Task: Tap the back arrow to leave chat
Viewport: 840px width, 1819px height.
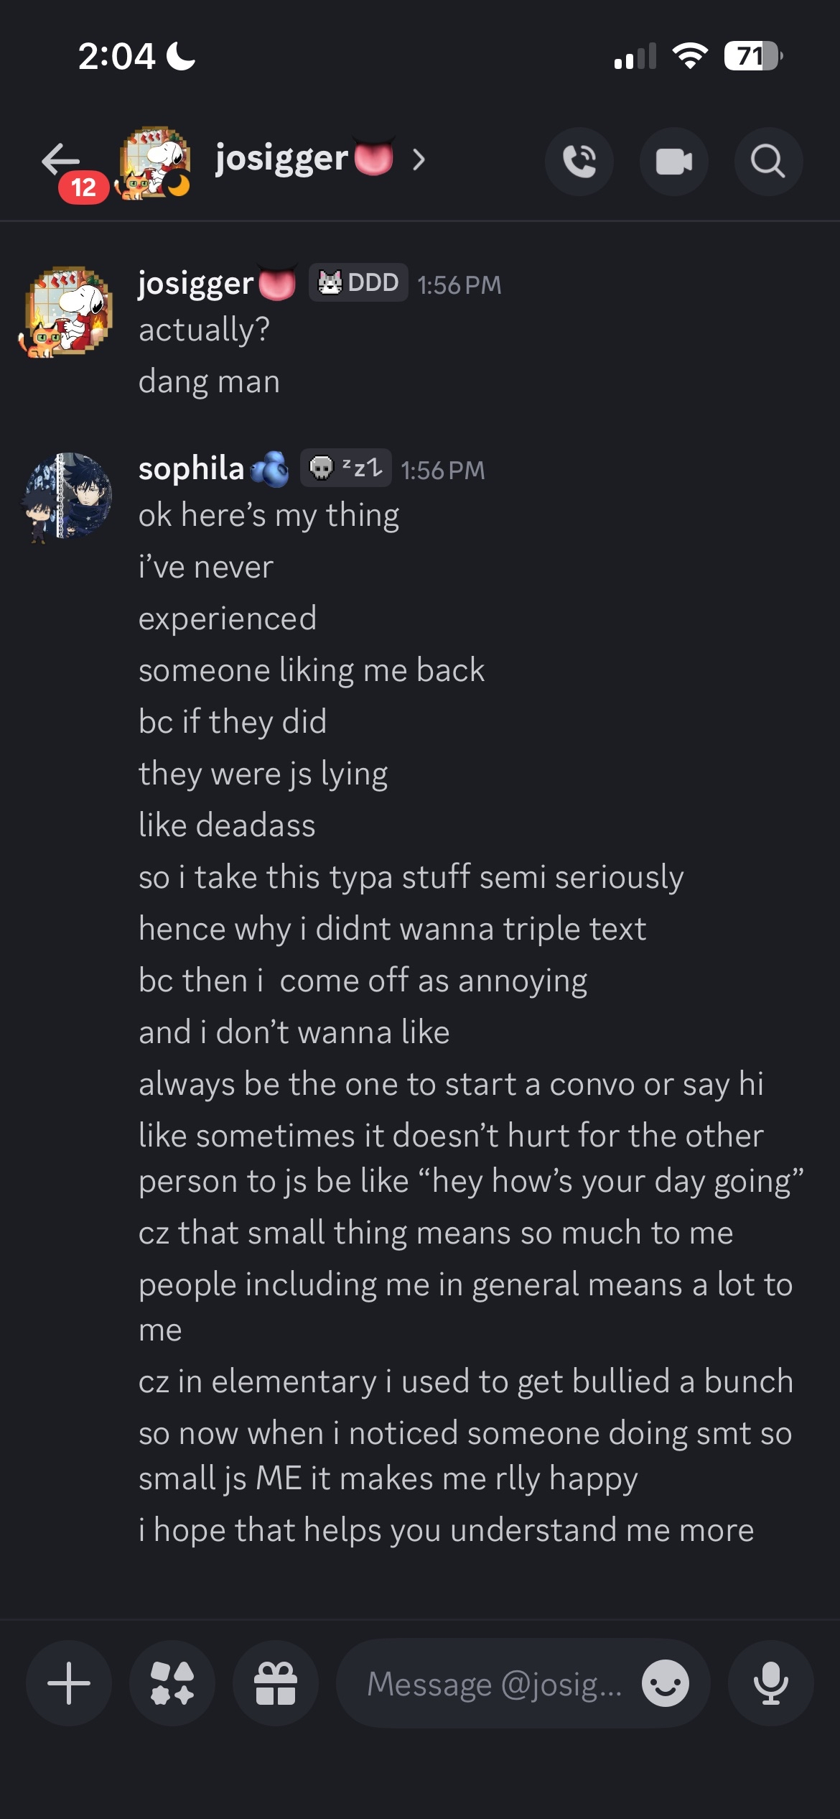Action: (x=60, y=159)
